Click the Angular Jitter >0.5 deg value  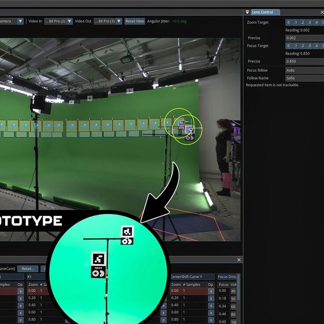click(179, 21)
